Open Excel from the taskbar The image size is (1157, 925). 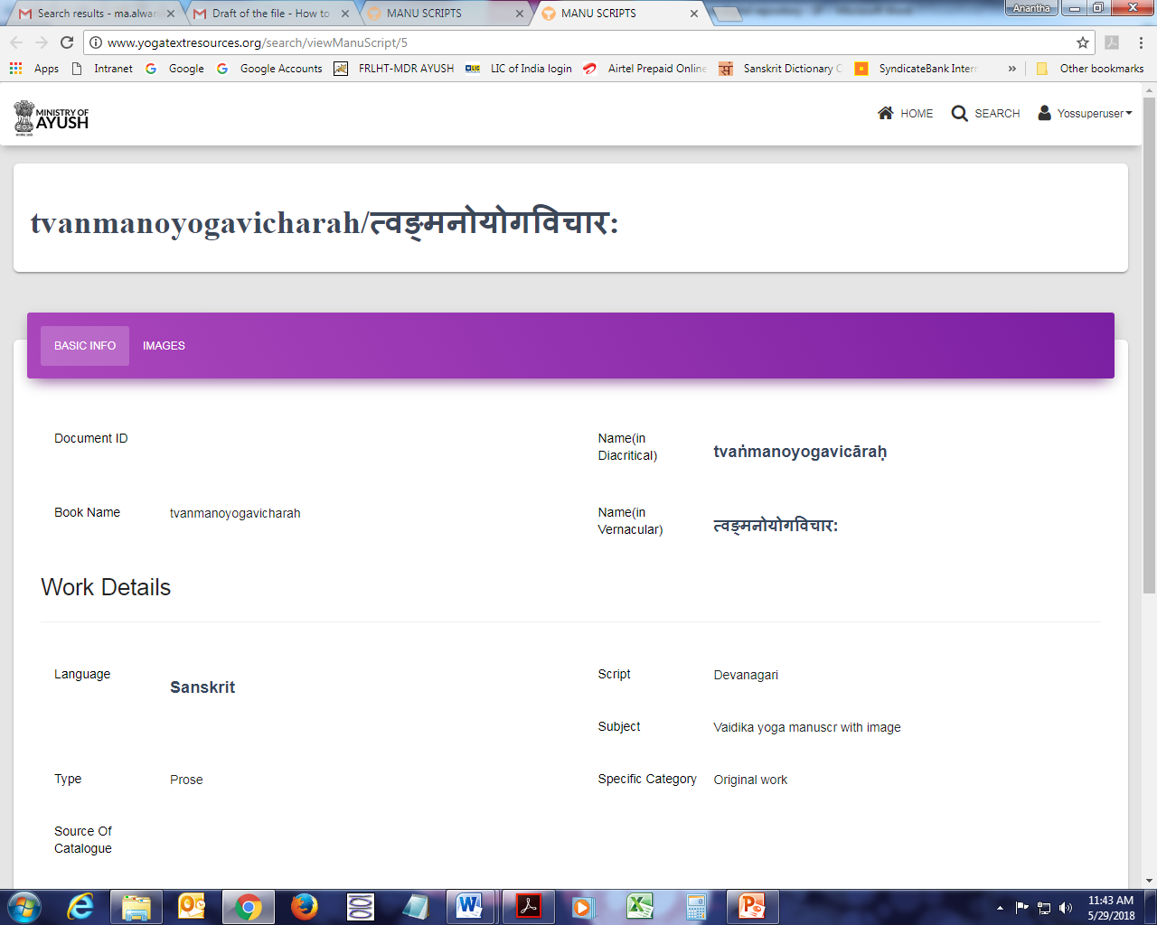pyautogui.click(x=640, y=906)
